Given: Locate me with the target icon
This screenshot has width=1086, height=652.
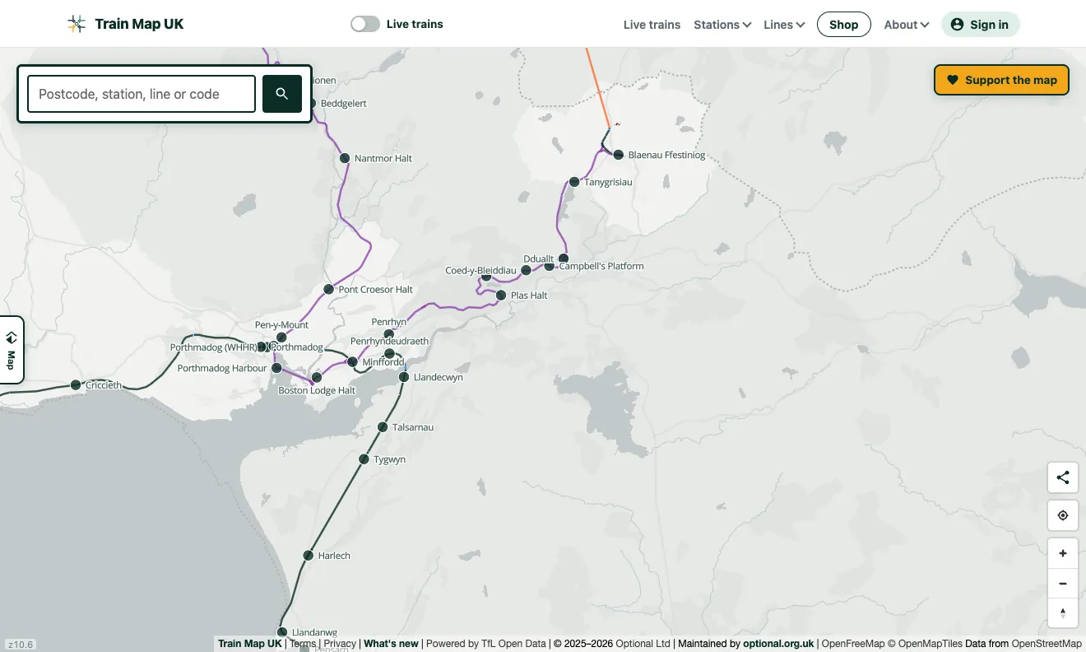Looking at the screenshot, I should 1063,515.
